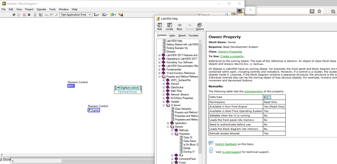Image resolution: width=337 pixels, height=164 pixels.
Task: Select the I32 Numeric Control terminal
Action: pyautogui.click(x=71, y=86)
